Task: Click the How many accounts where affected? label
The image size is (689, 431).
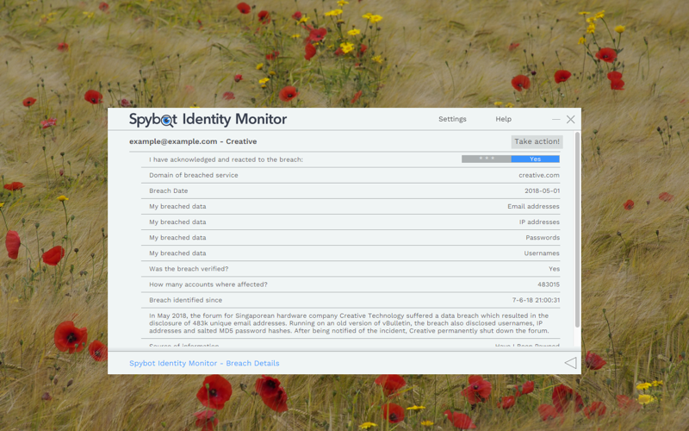Action: coord(208,284)
